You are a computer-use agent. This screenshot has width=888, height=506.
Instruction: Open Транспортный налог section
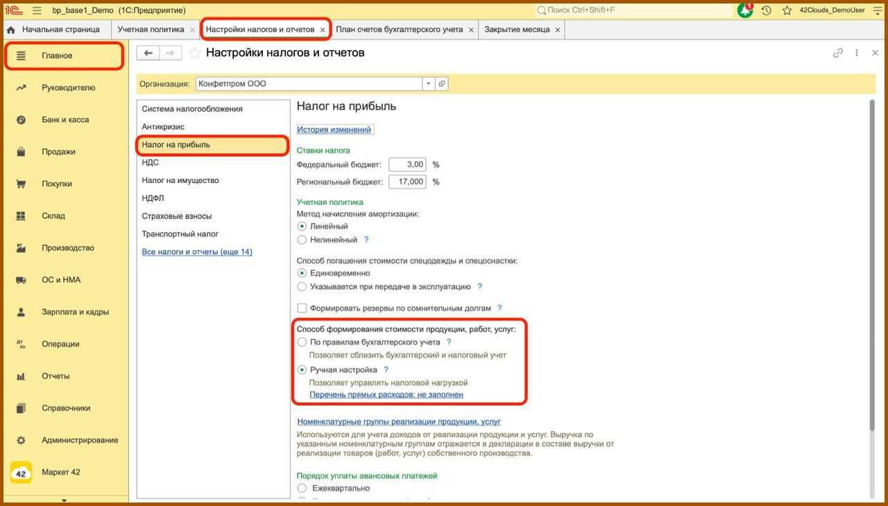213,234
